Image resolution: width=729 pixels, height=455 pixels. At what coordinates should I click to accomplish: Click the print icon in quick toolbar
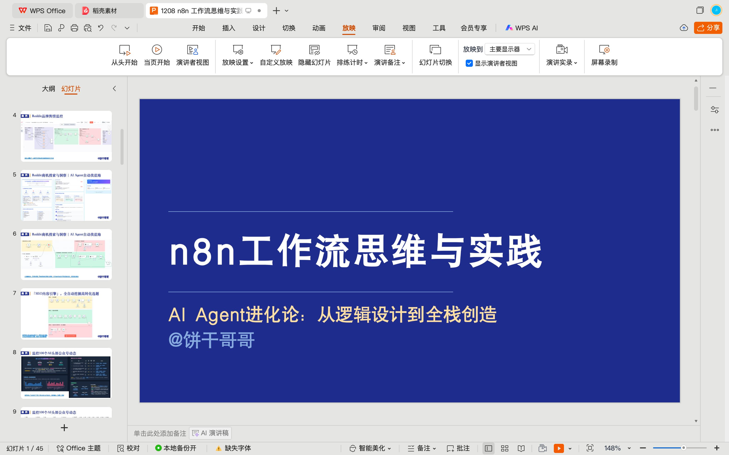tap(74, 28)
